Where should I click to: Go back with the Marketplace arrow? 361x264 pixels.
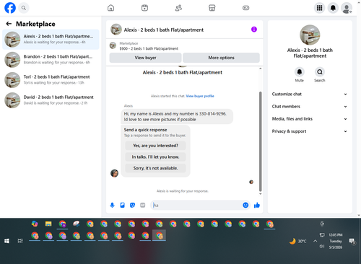(9, 24)
